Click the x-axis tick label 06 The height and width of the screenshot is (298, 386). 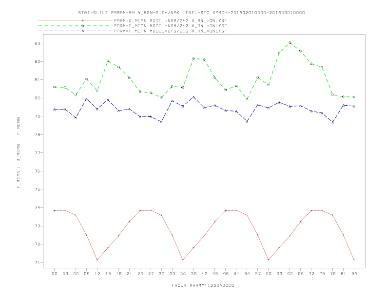pos(76,274)
